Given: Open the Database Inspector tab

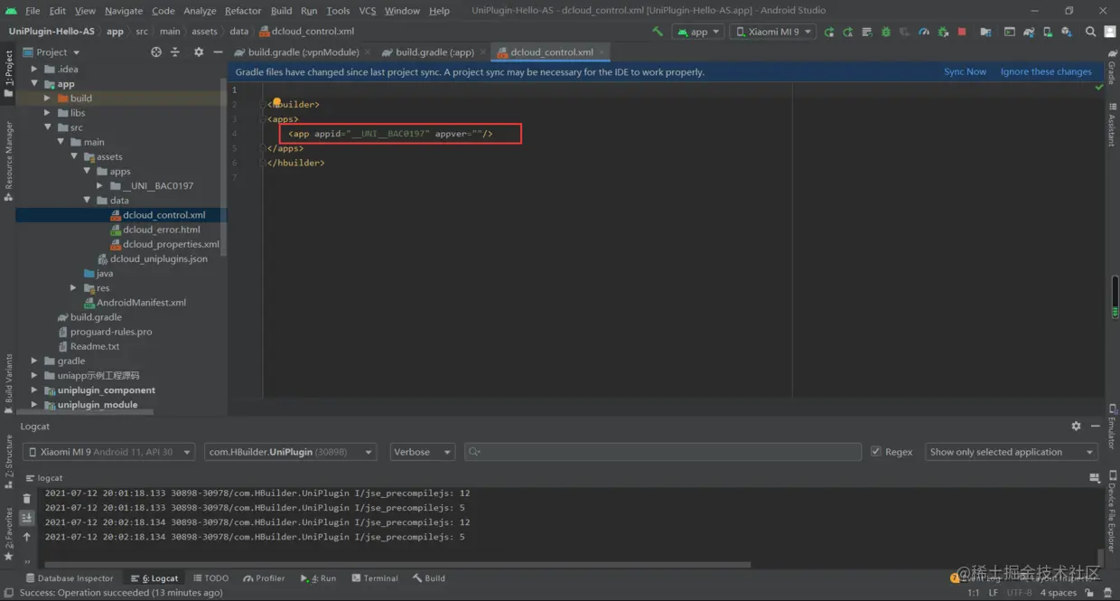Looking at the screenshot, I should click(70, 578).
